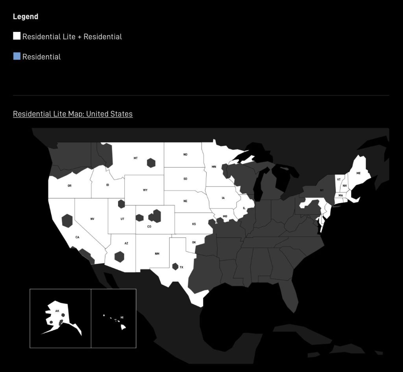Viewport: 403px width, 372px height.
Task: Click the Kansas state region
Action: [194, 224]
